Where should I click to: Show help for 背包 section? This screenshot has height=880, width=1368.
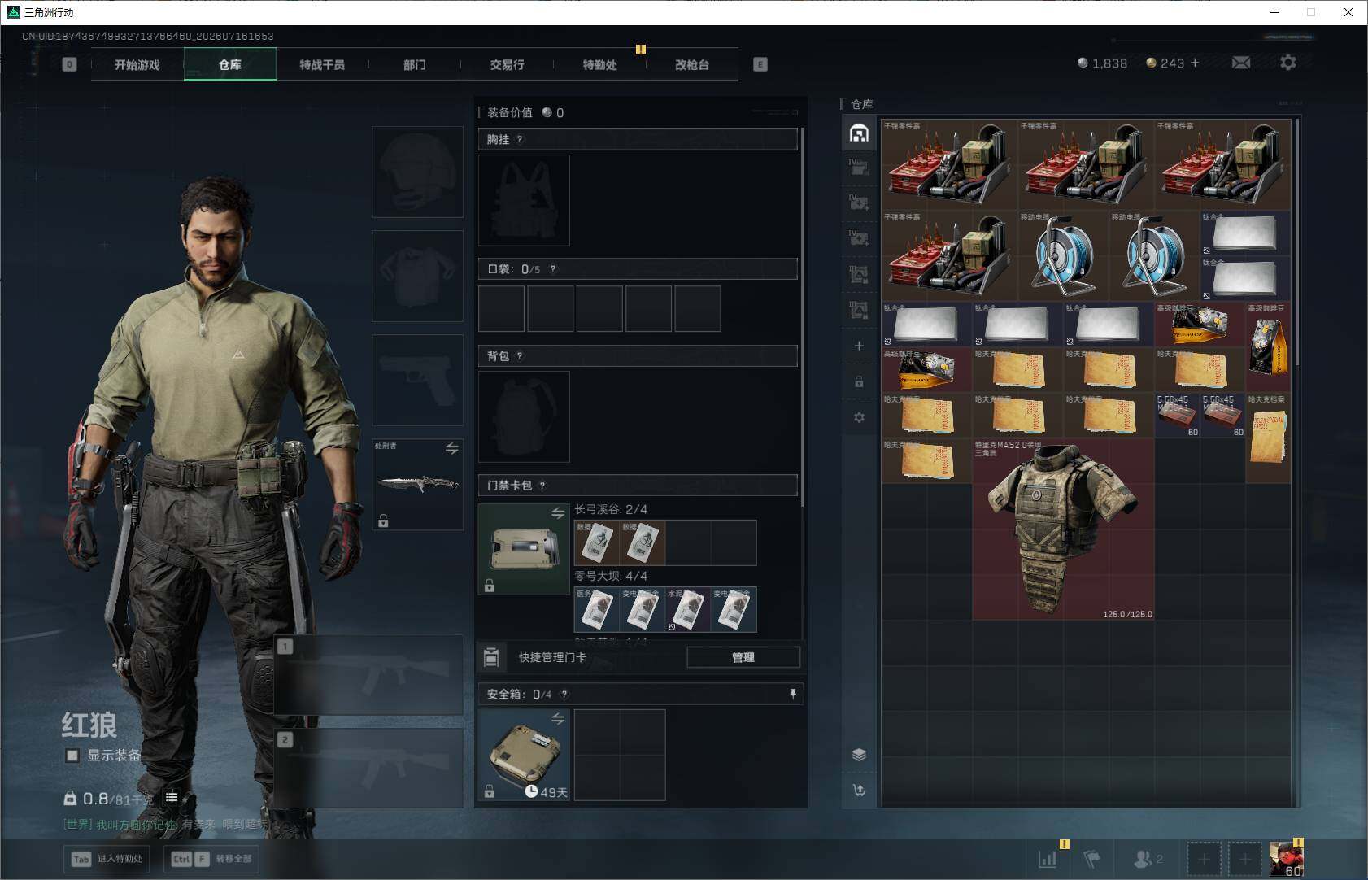tap(520, 355)
